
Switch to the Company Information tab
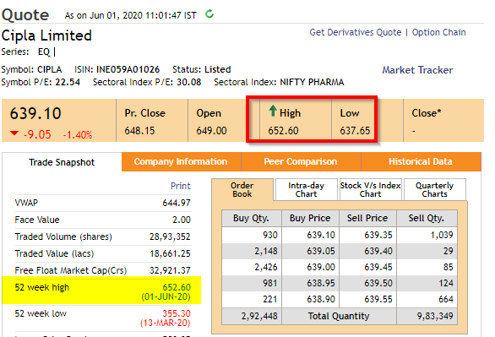[181, 161]
